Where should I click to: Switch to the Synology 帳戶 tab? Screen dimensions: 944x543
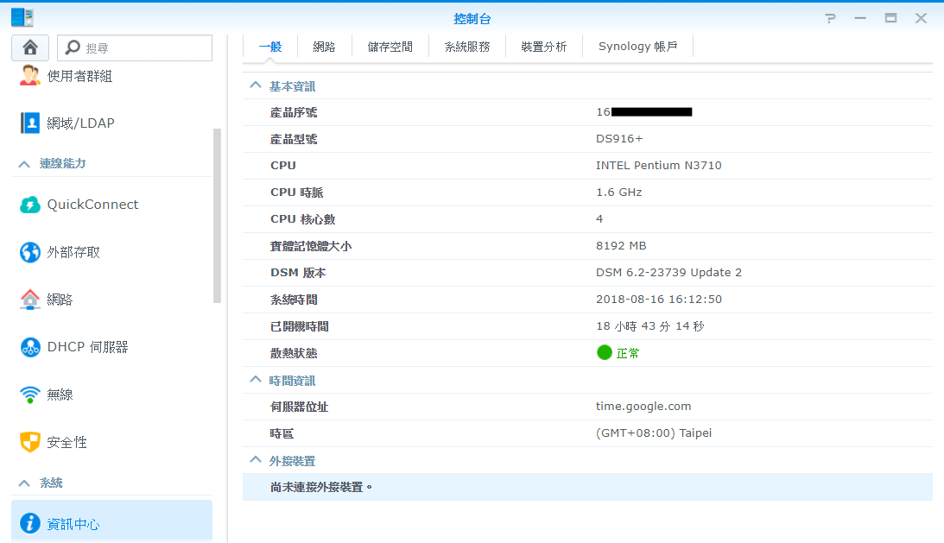(637, 47)
